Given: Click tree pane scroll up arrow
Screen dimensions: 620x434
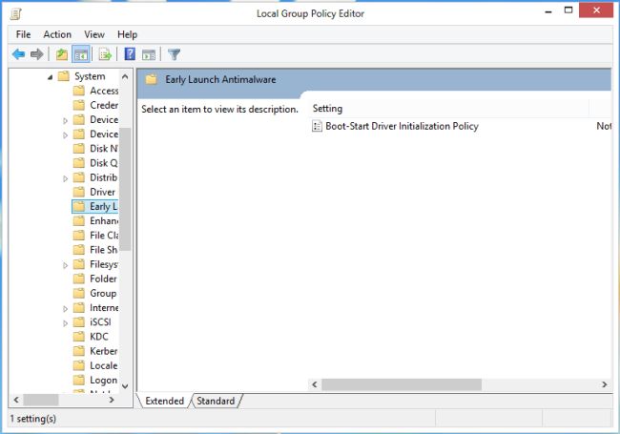Looking at the screenshot, I should (125, 76).
